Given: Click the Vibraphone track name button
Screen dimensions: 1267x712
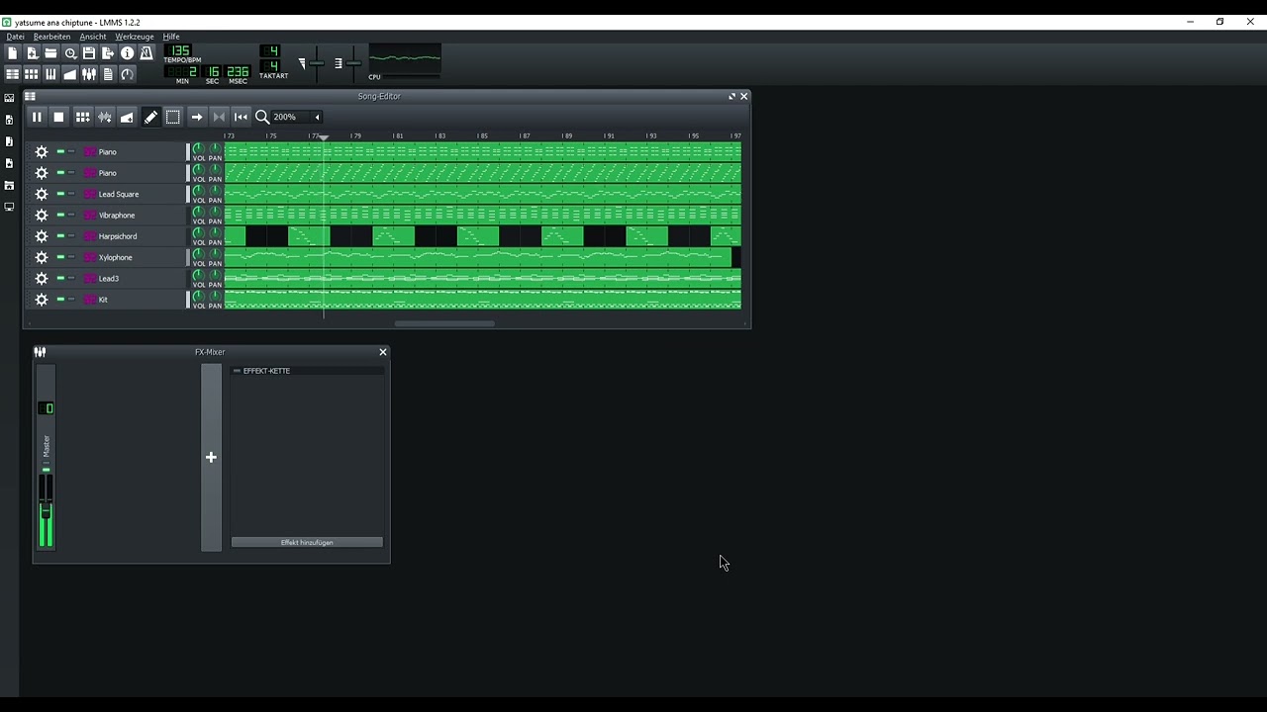Looking at the screenshot, I should click(x=134, y=216).
